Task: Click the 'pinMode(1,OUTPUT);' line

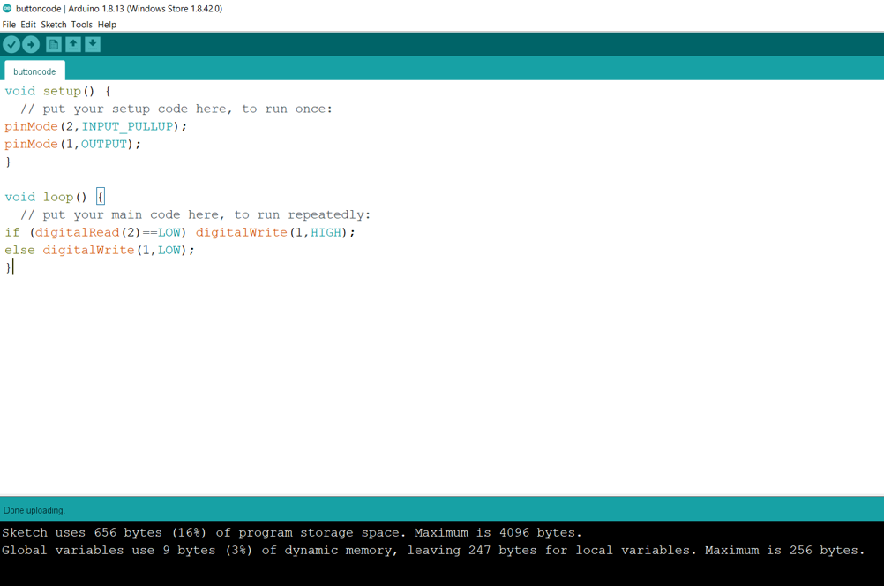Action: pyautogui.click(x=72, y=145)
